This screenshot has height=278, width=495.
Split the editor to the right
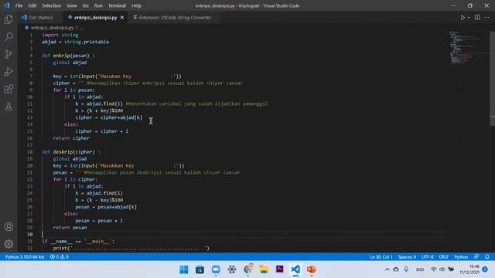[477, 17]
